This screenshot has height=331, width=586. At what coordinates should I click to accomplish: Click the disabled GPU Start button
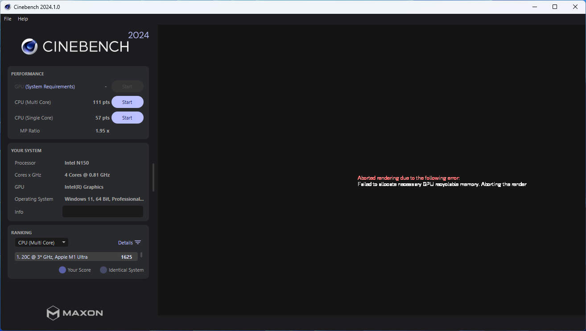tap(127, 87)
